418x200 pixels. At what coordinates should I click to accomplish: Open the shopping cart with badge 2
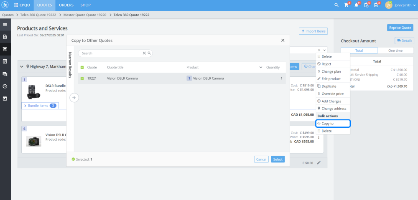pos(346,5)
